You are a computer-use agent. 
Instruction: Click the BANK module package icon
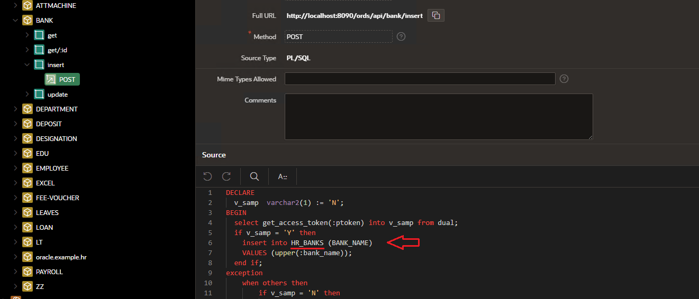click(28, 21)
